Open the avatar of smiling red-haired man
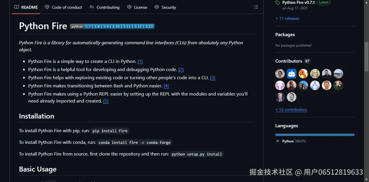 [327, 85]
